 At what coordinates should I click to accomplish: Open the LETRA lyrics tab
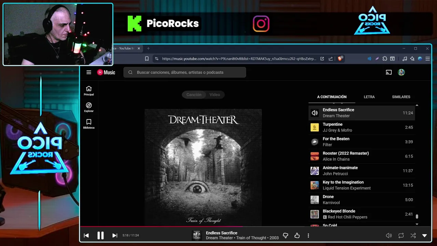(369, 97)
